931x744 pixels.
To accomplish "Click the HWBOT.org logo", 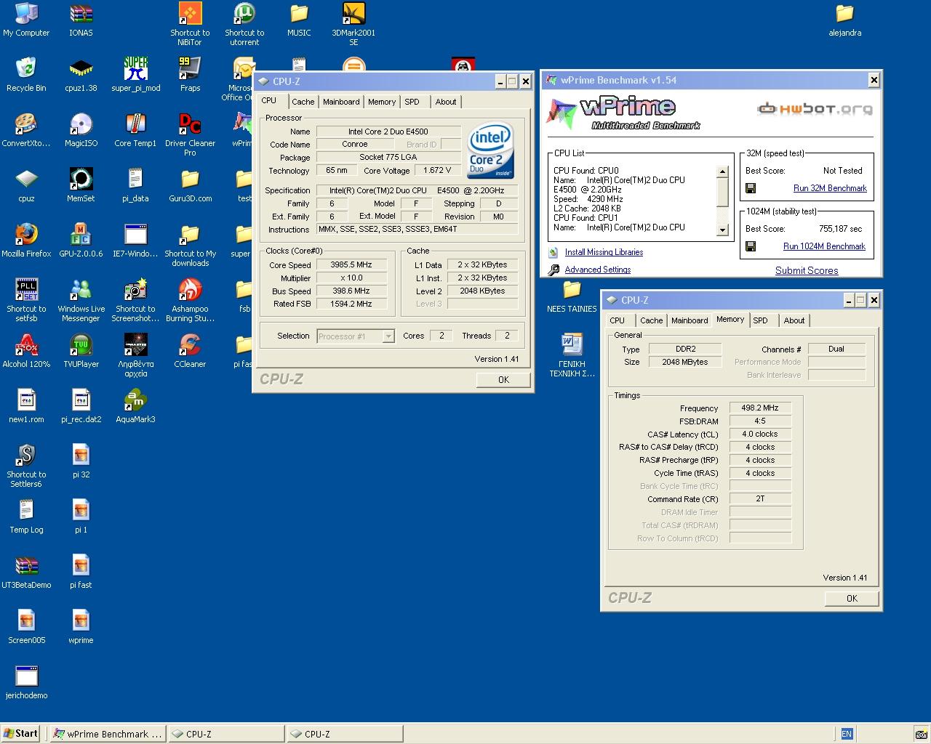I will [x=815, y=109].
